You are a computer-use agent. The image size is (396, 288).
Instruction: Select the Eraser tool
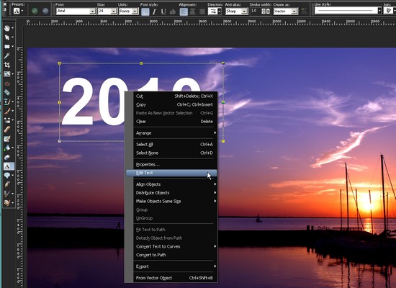[7, 130]
